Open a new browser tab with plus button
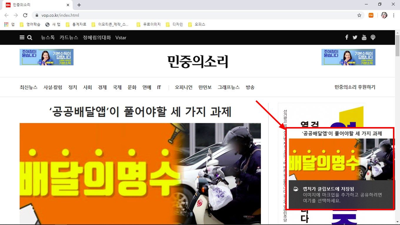This screenshot has width=400, height=225. tap(79, 5)
